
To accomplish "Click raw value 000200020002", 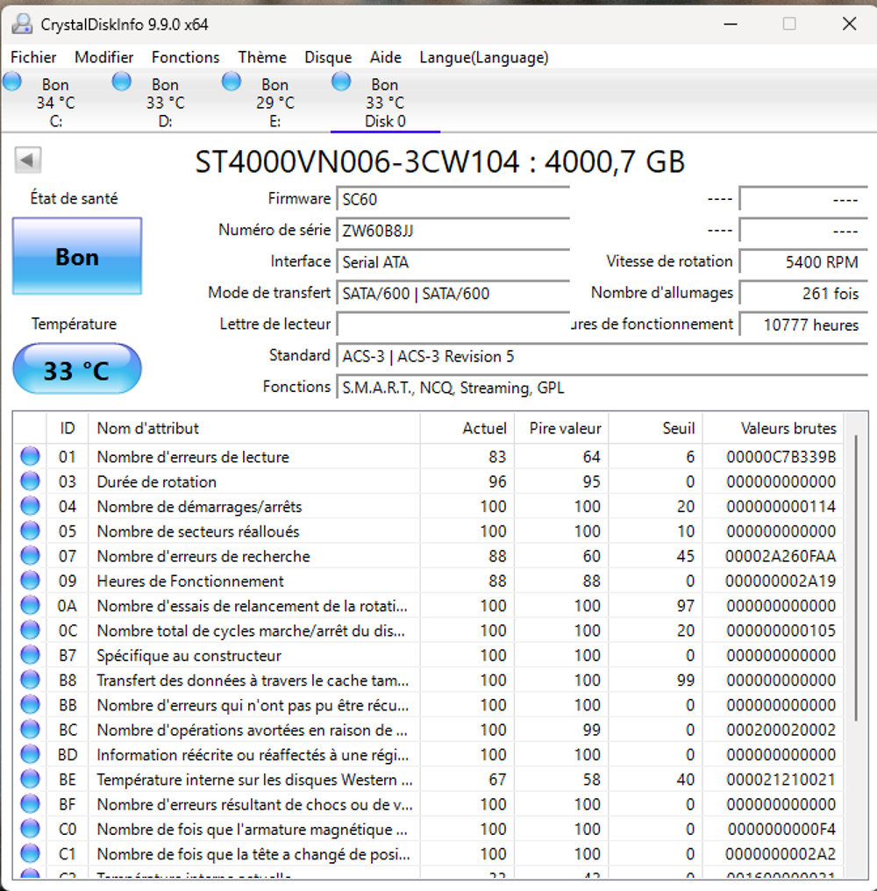I will [781, 730].
